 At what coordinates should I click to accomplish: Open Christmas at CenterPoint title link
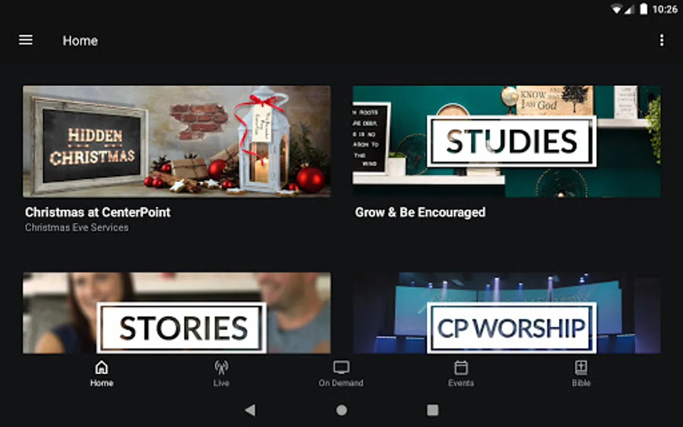[98, 212]
